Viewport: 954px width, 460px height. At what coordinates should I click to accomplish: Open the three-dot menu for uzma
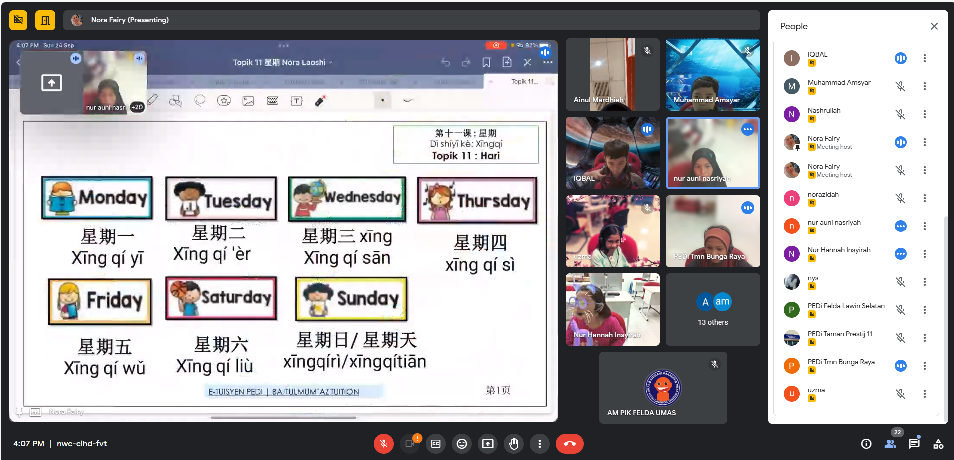pos(925,394)
